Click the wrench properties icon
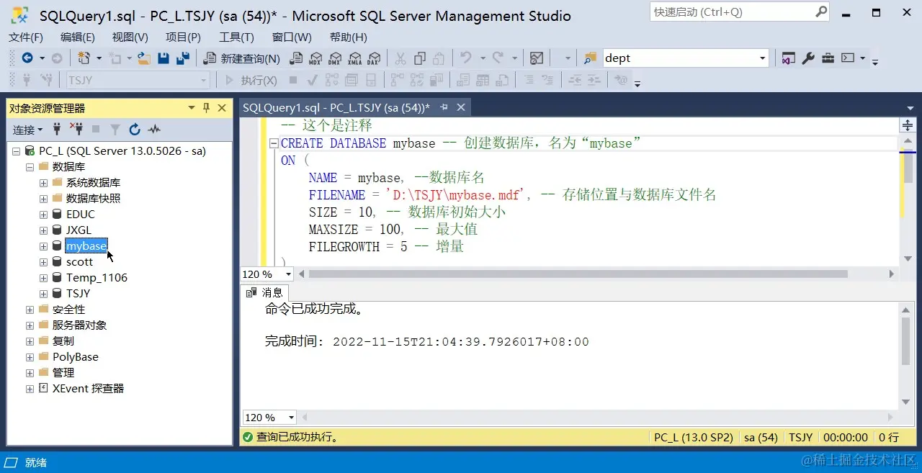 (x=808, y=58)
